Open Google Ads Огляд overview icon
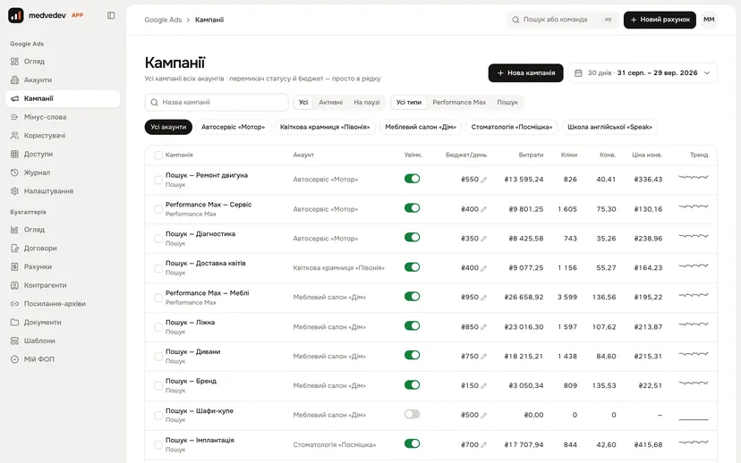Screen dimensions: 741x463 tap(14, 62)
